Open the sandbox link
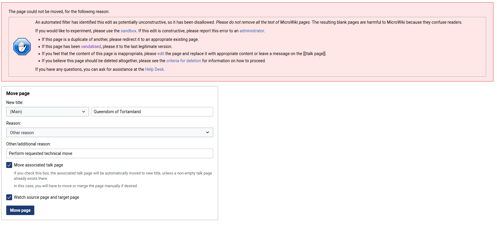497x226 pixels. pos(128,31)
